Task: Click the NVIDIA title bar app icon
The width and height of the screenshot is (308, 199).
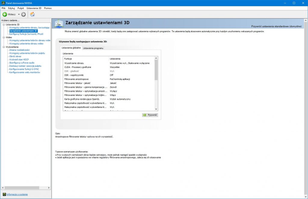Action: [3, 3]
